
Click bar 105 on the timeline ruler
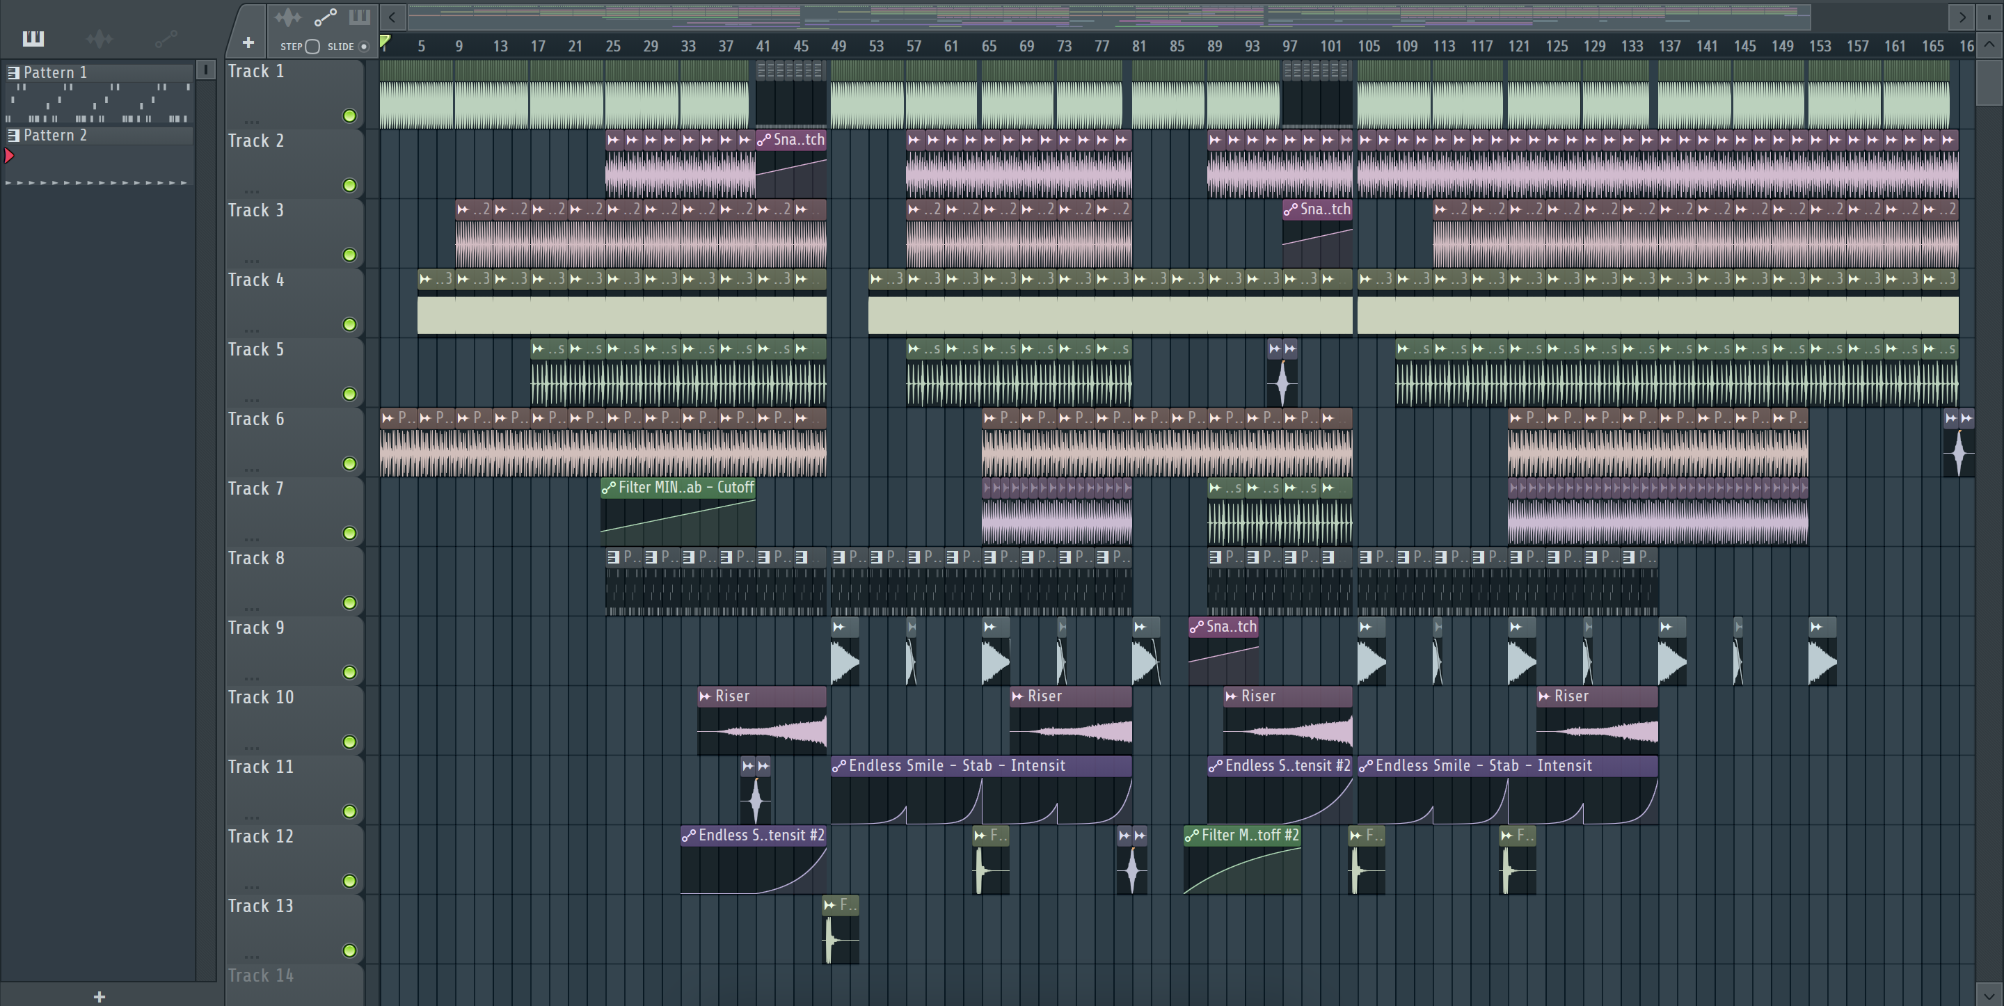[x=1369, y=47]
